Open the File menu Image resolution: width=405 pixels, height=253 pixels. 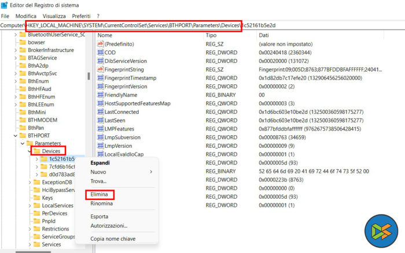tap(5, 16)
